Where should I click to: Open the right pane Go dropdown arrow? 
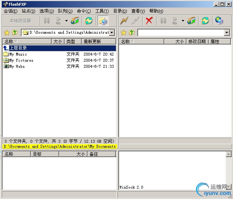click(x=183, y=21)
